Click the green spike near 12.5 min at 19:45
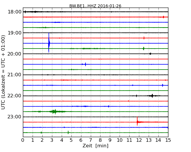The width and height of the screenshot is (191, 152). coord(144,49)
